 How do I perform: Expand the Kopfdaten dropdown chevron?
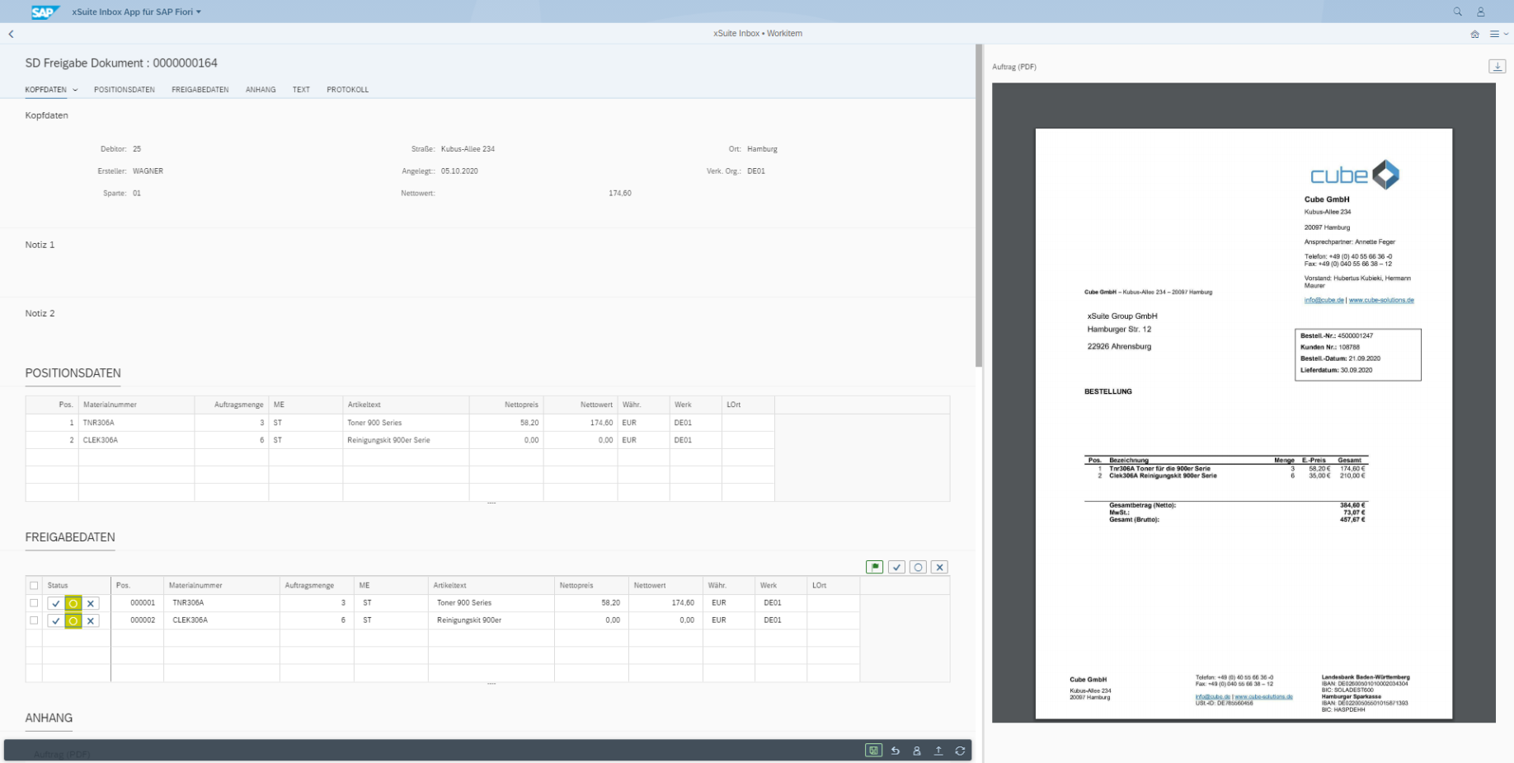[x=75, y=90]
